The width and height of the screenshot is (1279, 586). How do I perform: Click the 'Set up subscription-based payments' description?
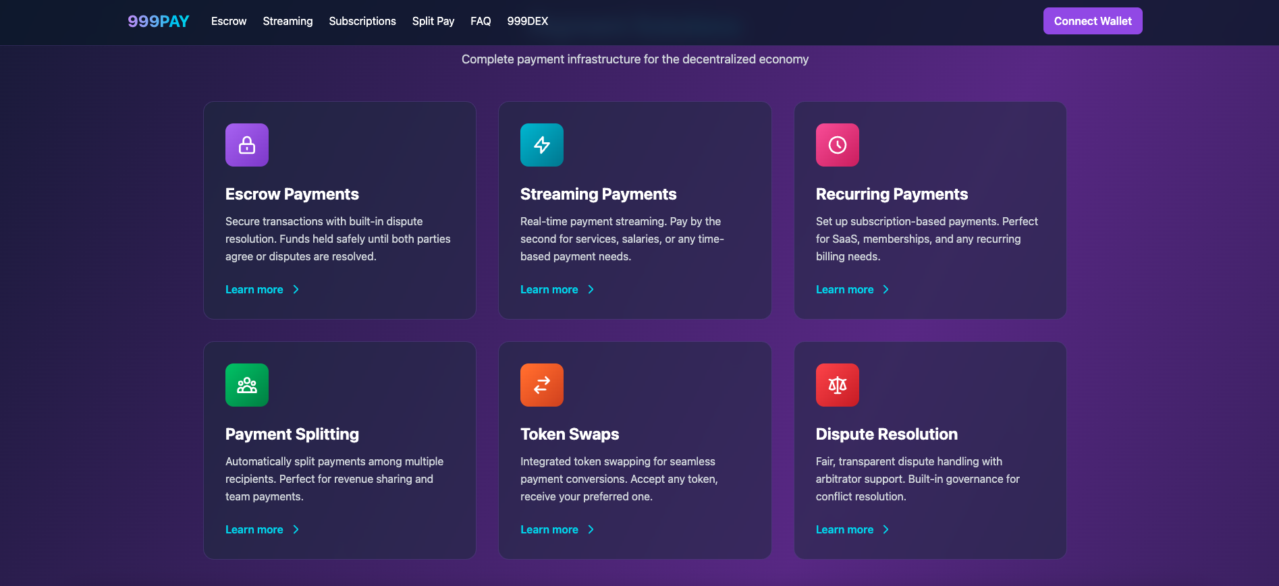pos(927,239)
